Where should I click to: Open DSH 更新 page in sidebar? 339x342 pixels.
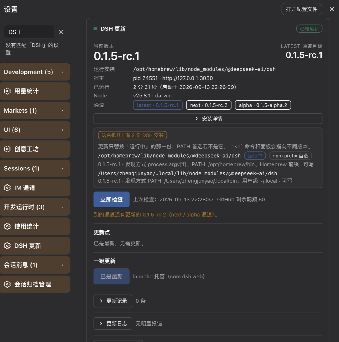35,246
